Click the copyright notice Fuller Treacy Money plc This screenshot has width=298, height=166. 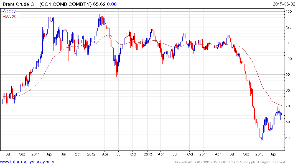(230, 162)
